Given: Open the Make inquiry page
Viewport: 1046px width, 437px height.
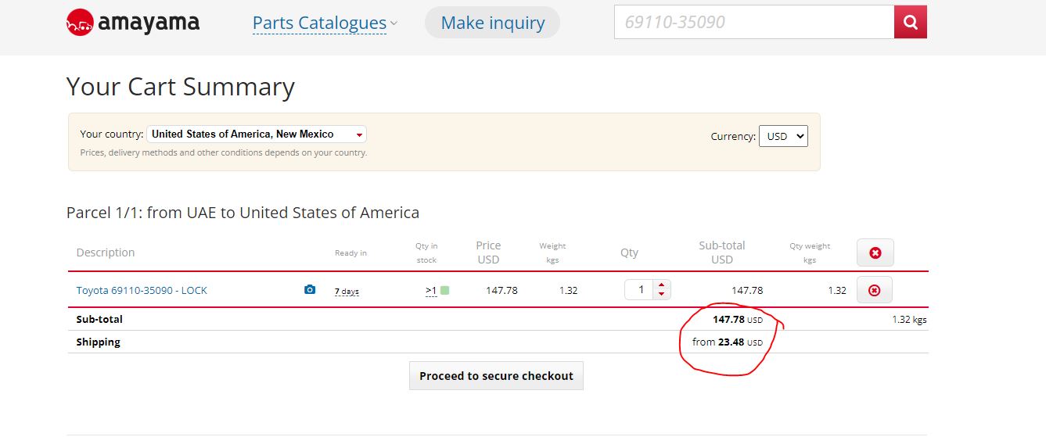Looking at the screenshot, I should coord(493,23).
